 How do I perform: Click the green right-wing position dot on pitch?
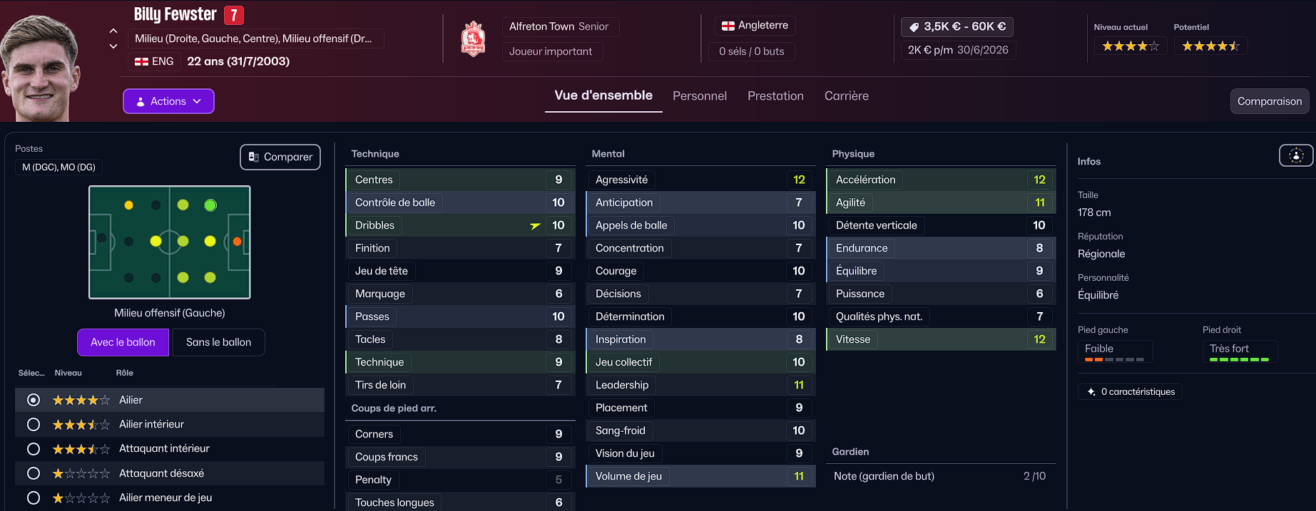pos(210,205)
